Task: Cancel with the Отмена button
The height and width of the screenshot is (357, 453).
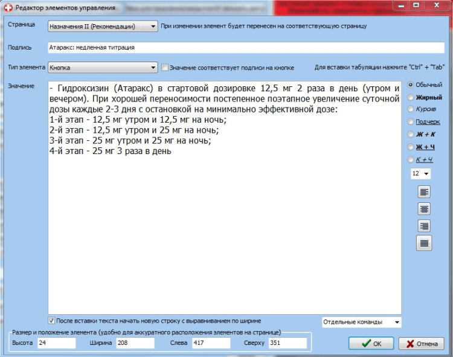Action: [421, 344]
